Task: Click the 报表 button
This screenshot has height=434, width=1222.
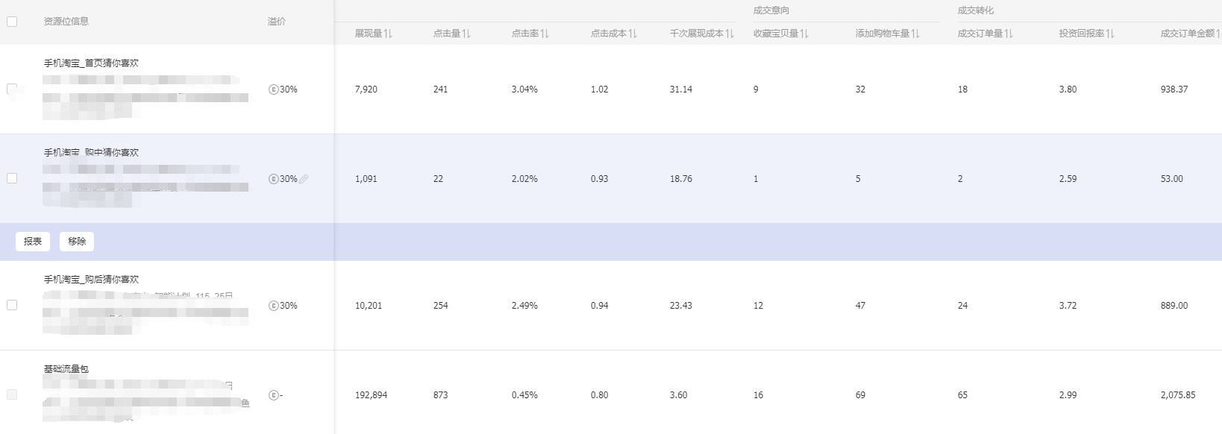Action: [x=33, y=242]
